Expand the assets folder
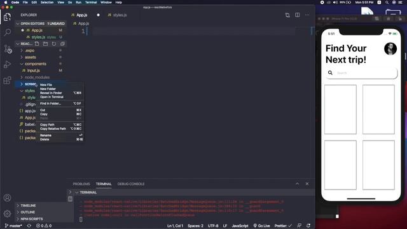This screenshot has height=229, width=407. [x=30, y=57]
